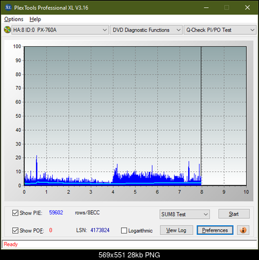Image resolution: width=259 pixels, height=260 pixels.
Task: Click the rows/8ECC label
Action: pos(87,212)
